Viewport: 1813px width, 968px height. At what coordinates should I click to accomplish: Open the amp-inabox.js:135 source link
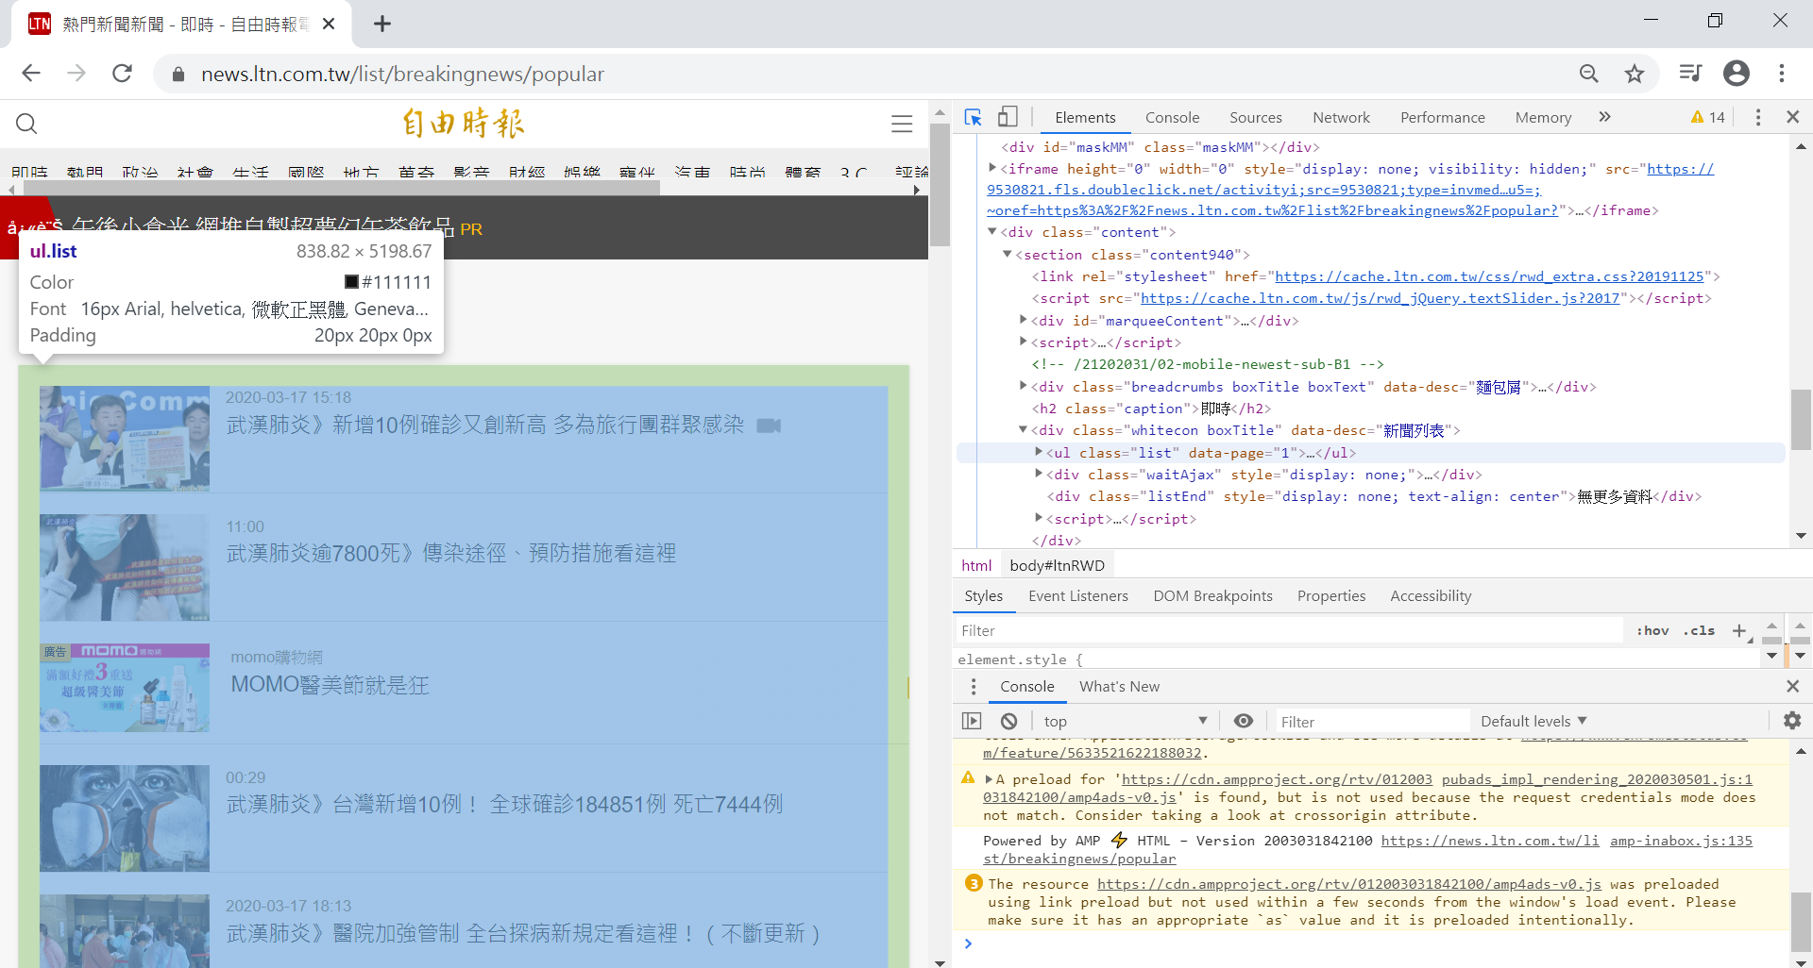(1681, 841)
